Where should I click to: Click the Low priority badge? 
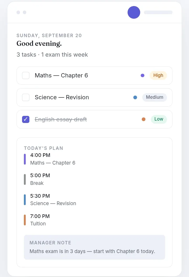159,119
